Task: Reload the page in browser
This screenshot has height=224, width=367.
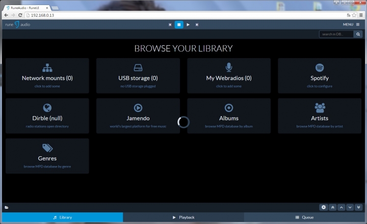Action: point(20,15)
